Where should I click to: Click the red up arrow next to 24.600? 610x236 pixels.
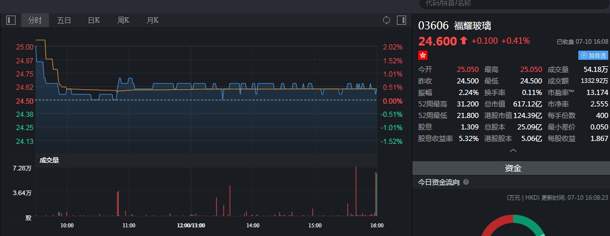463,41
